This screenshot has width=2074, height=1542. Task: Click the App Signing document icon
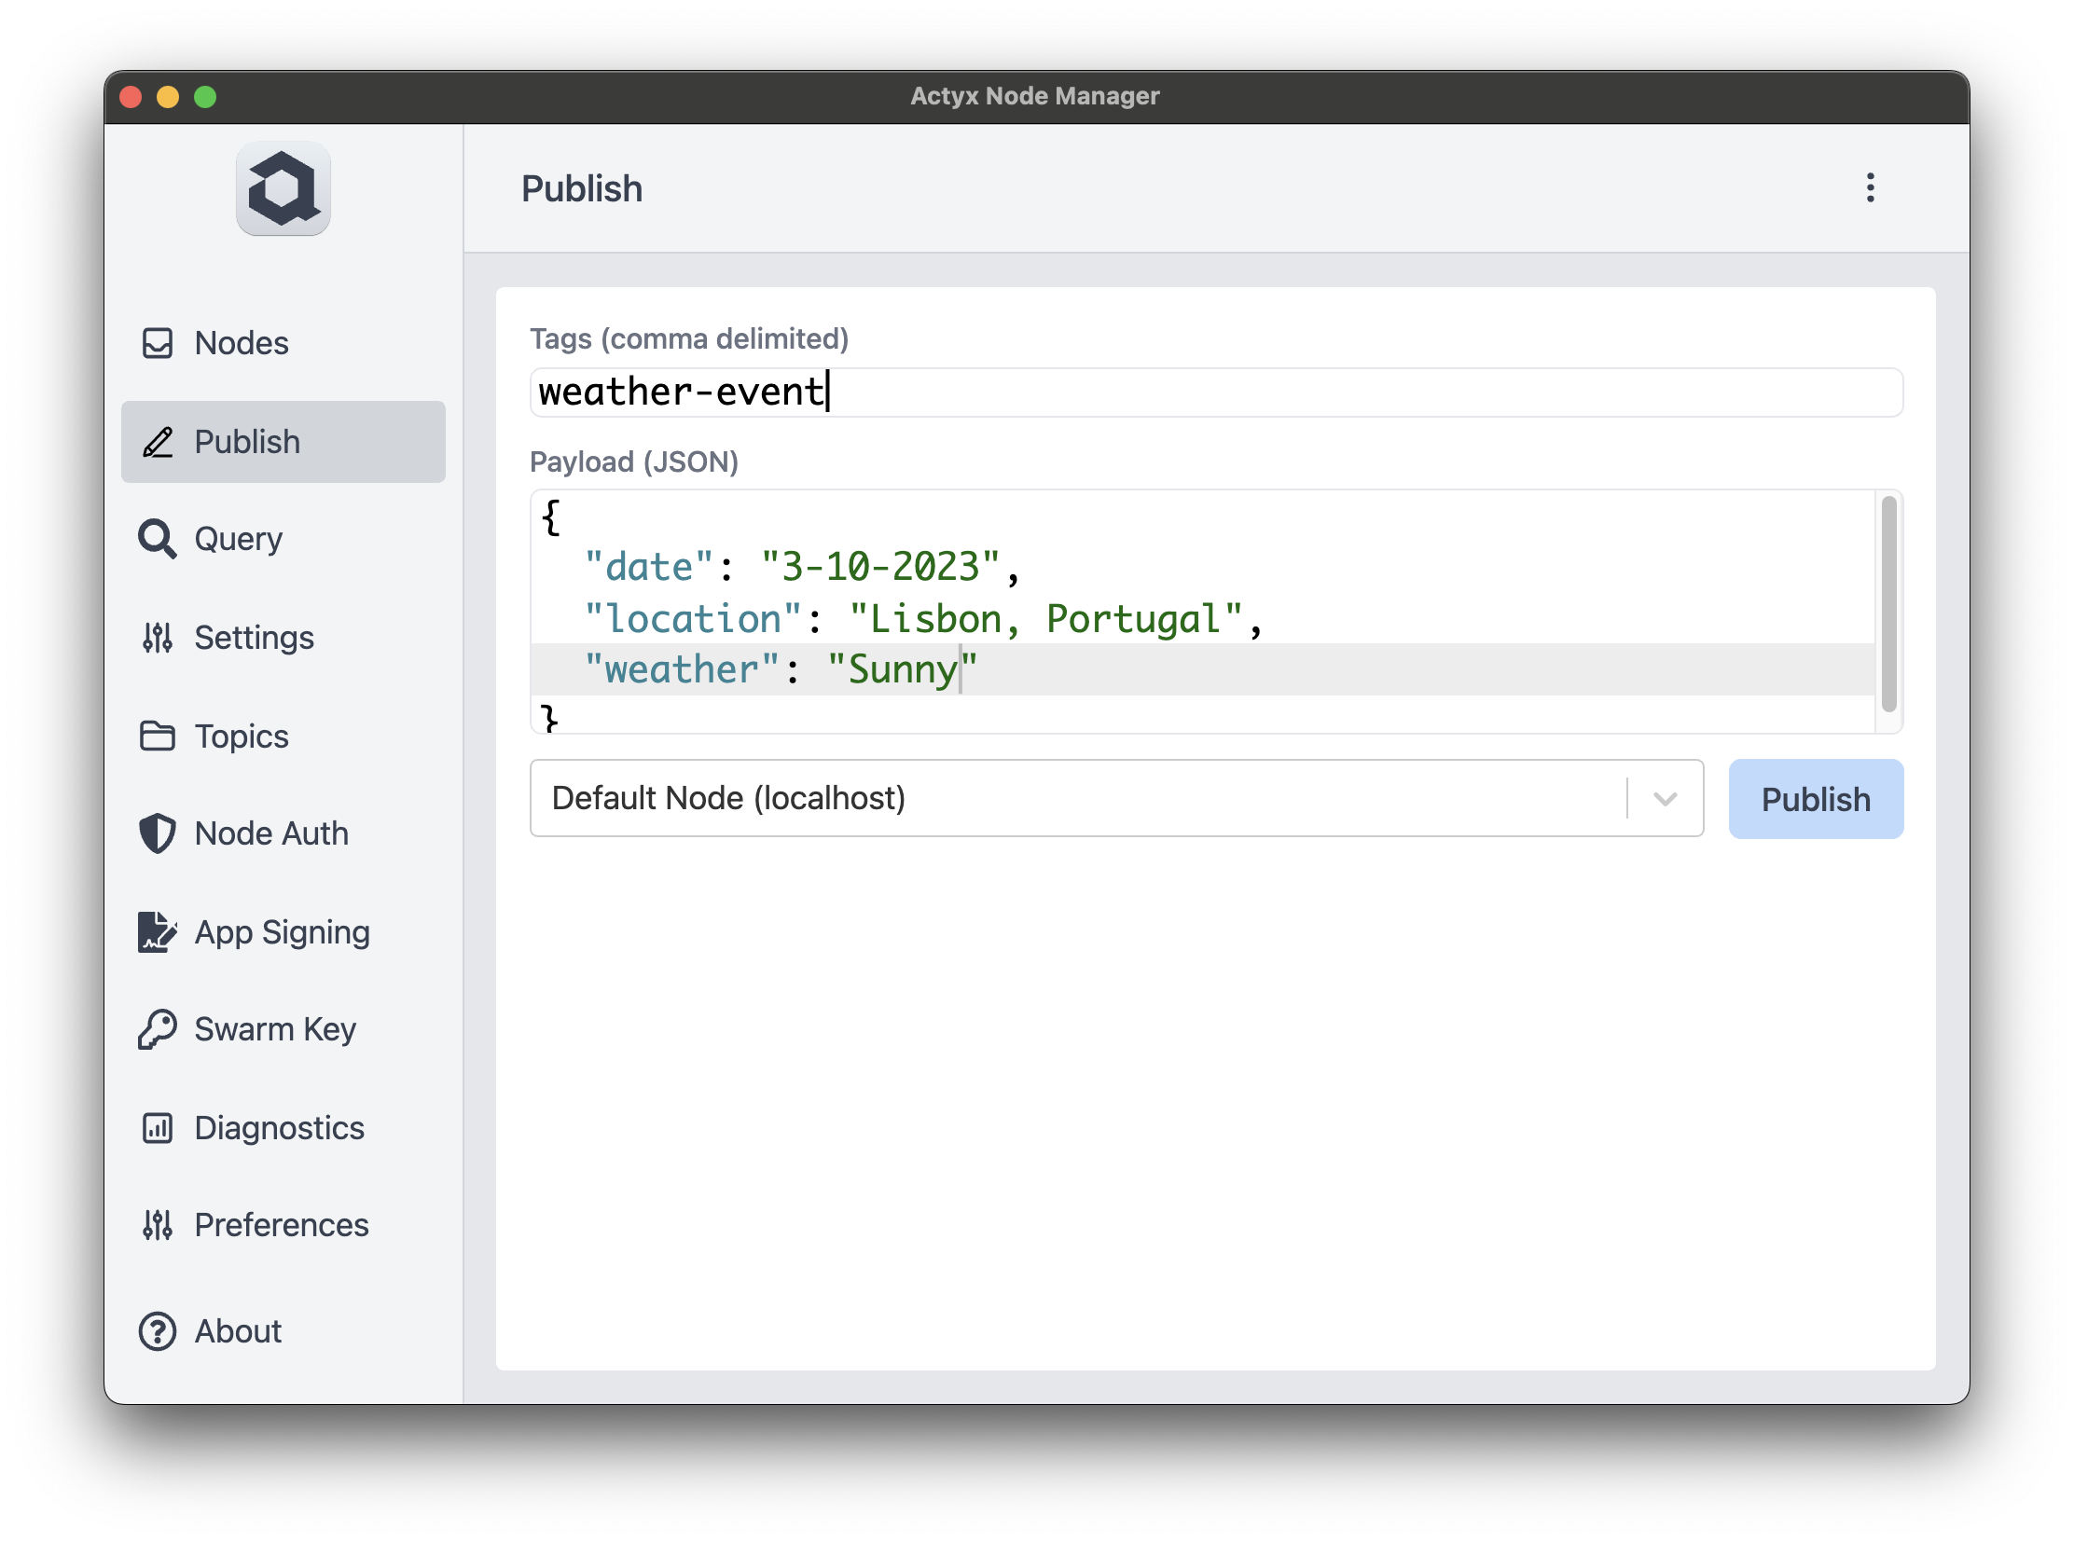point(157,931)
